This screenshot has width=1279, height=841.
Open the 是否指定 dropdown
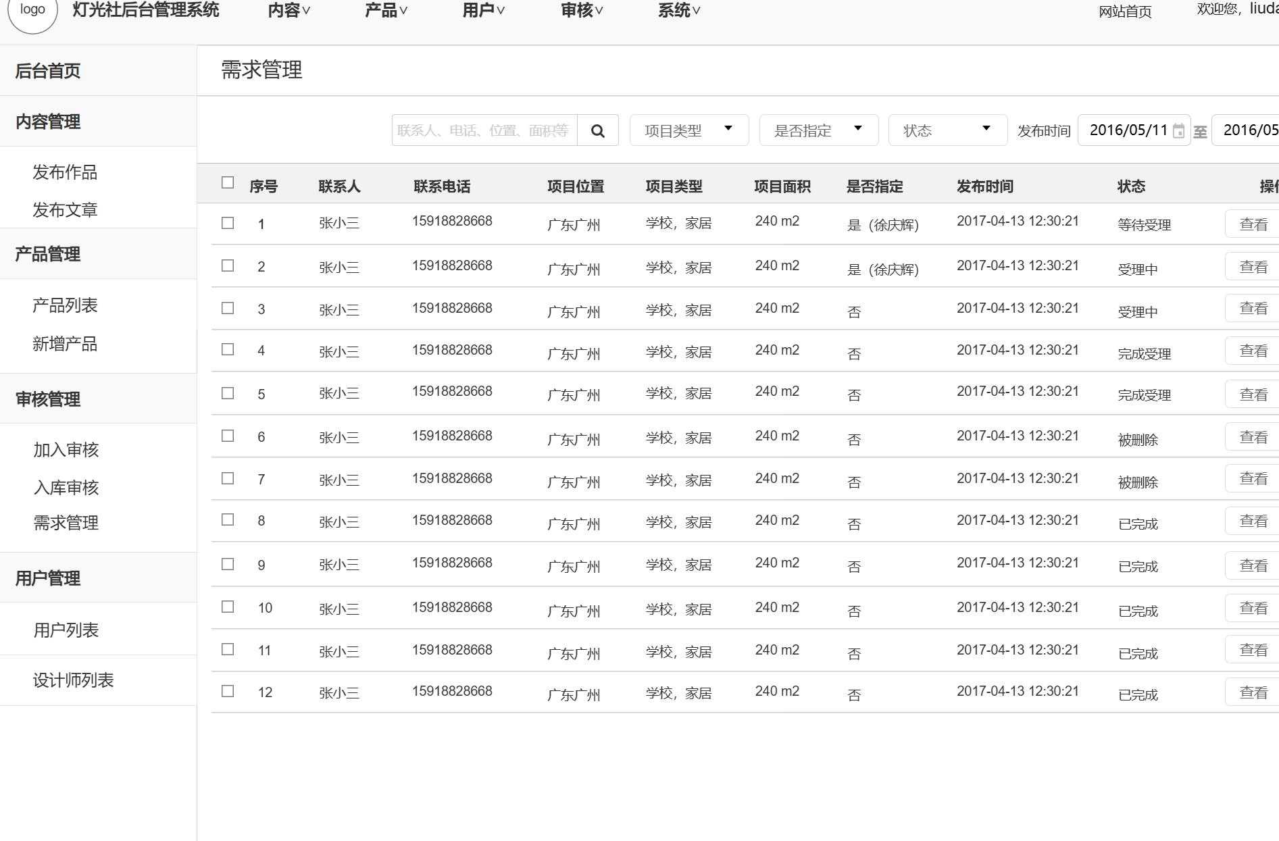(818, 130)
